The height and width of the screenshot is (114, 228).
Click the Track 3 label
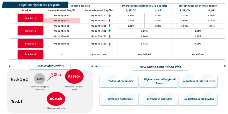pyautogui.click(x=17, y=101)
